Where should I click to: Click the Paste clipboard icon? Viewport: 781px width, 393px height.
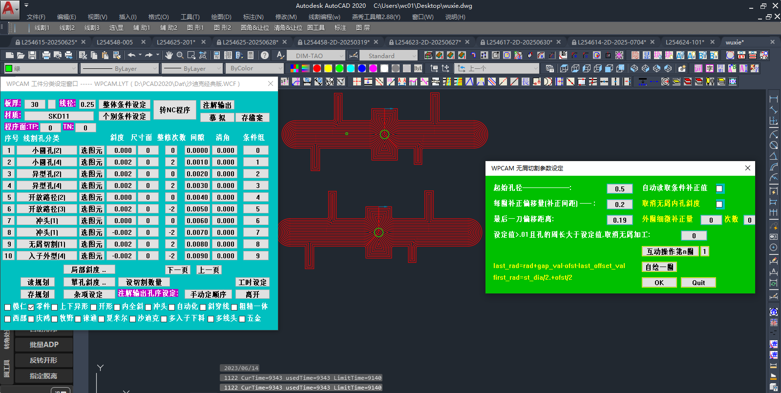pos(106,55)
